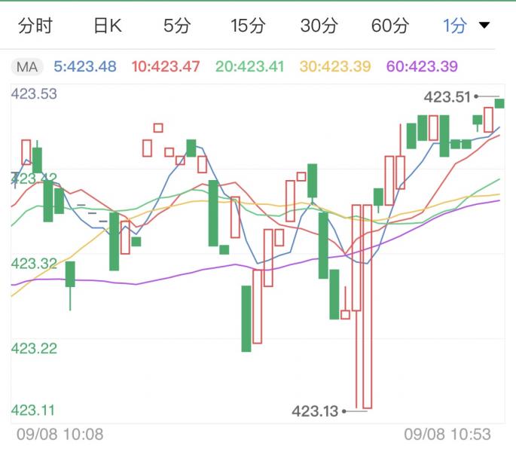516x452 pixels.
Task: Select the MA5 value 423.48 legend
Action: click(x=85, y=66)
